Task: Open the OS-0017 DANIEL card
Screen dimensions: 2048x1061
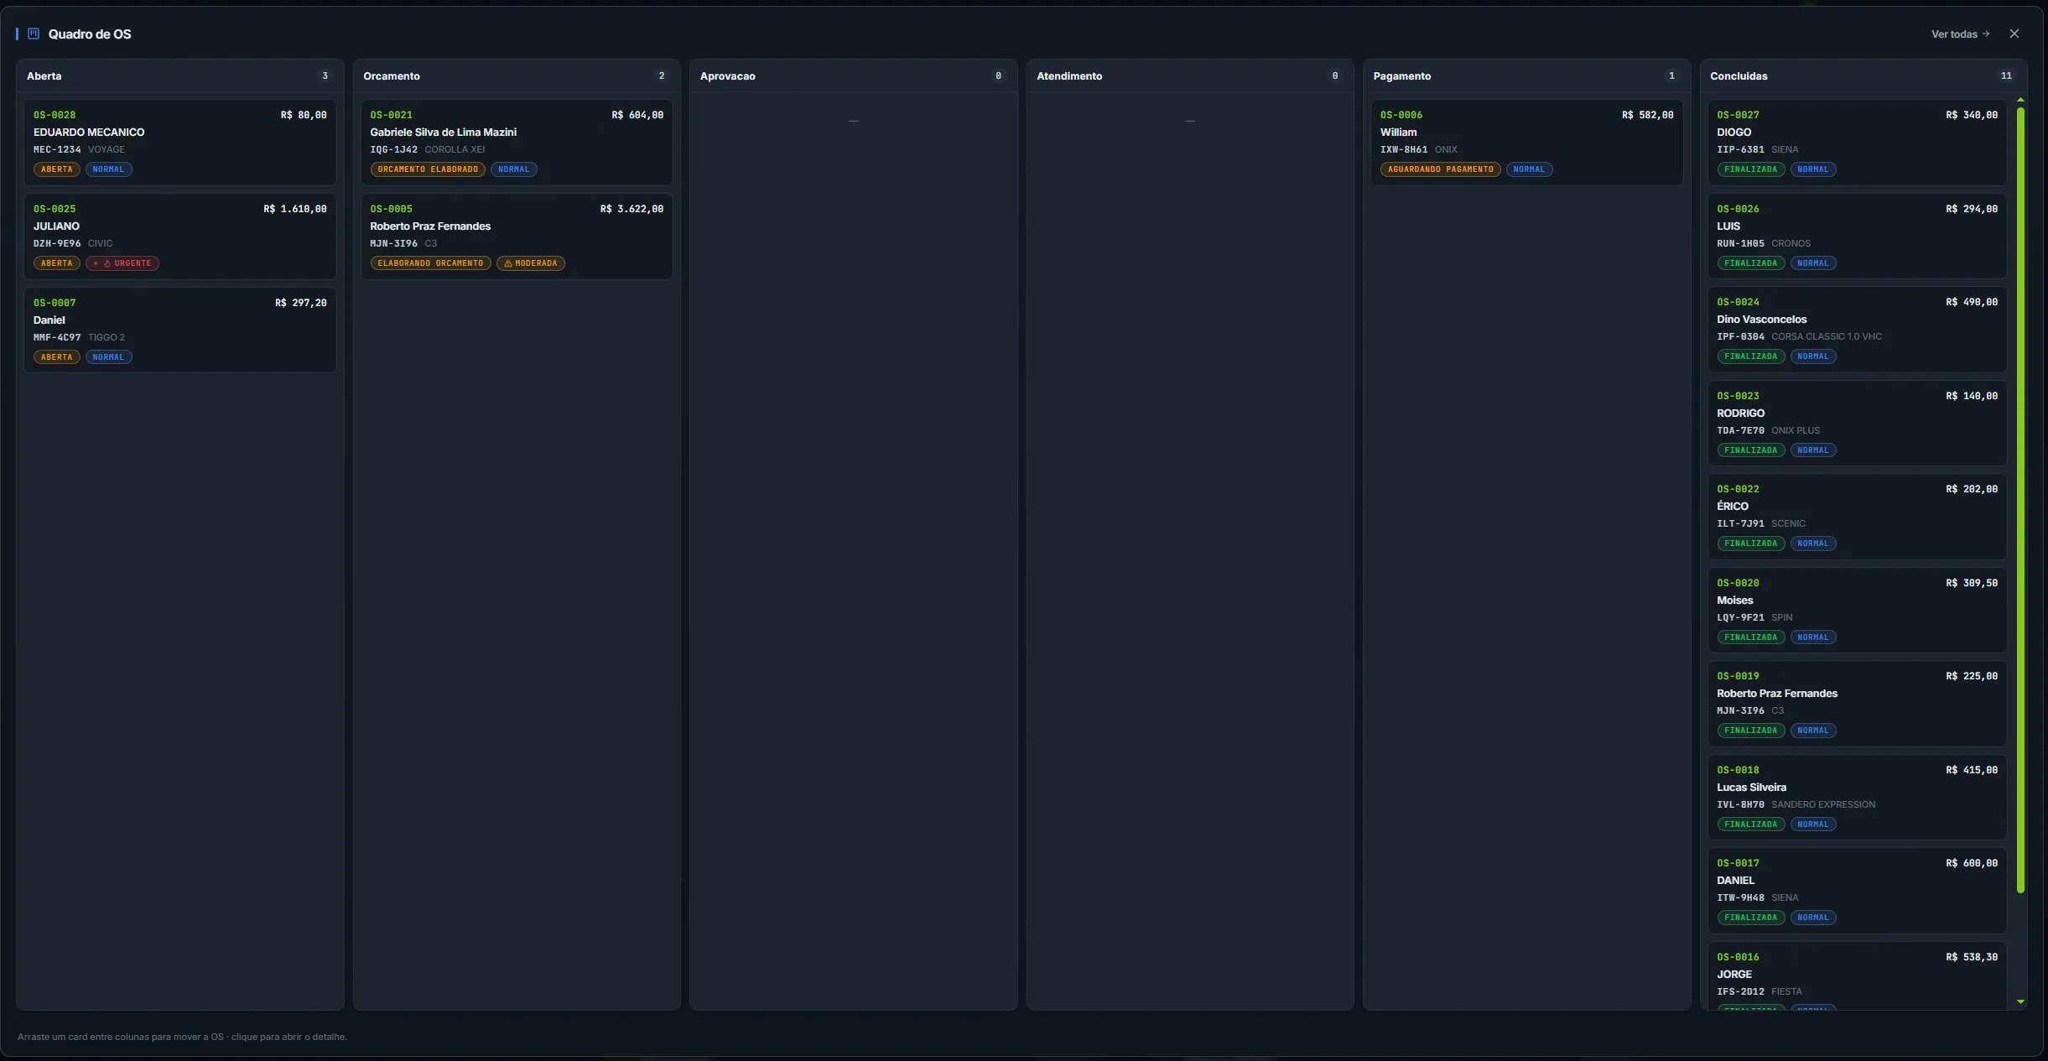Action: tap(1857, 891)
